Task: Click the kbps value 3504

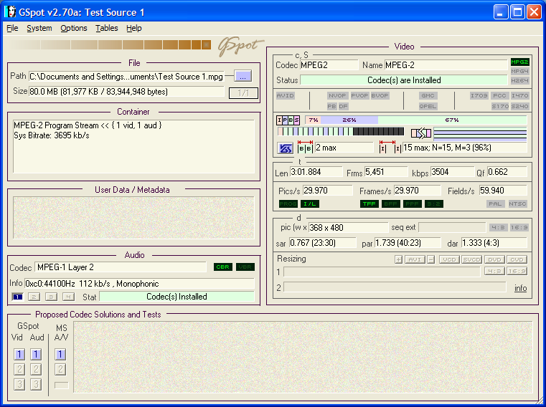Action: (451, 172)
